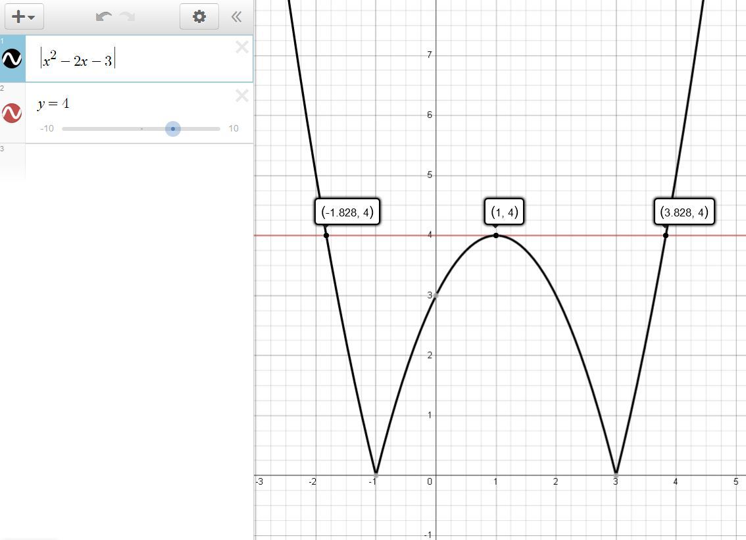Hide the red y = 4 line
Screen dimensions: 746x540
pyautogui.click(x=12, y=113)
